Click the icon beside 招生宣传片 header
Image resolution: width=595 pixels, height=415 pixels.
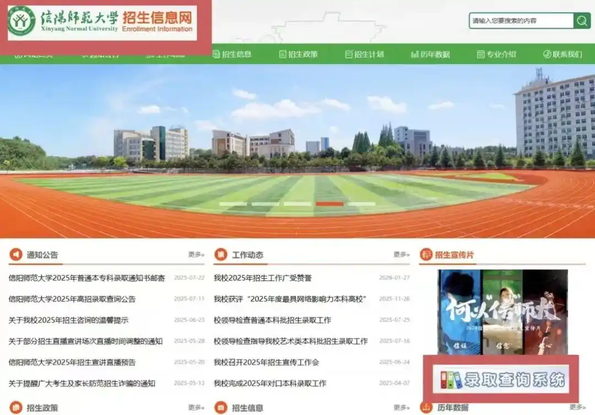click(426, 254)
